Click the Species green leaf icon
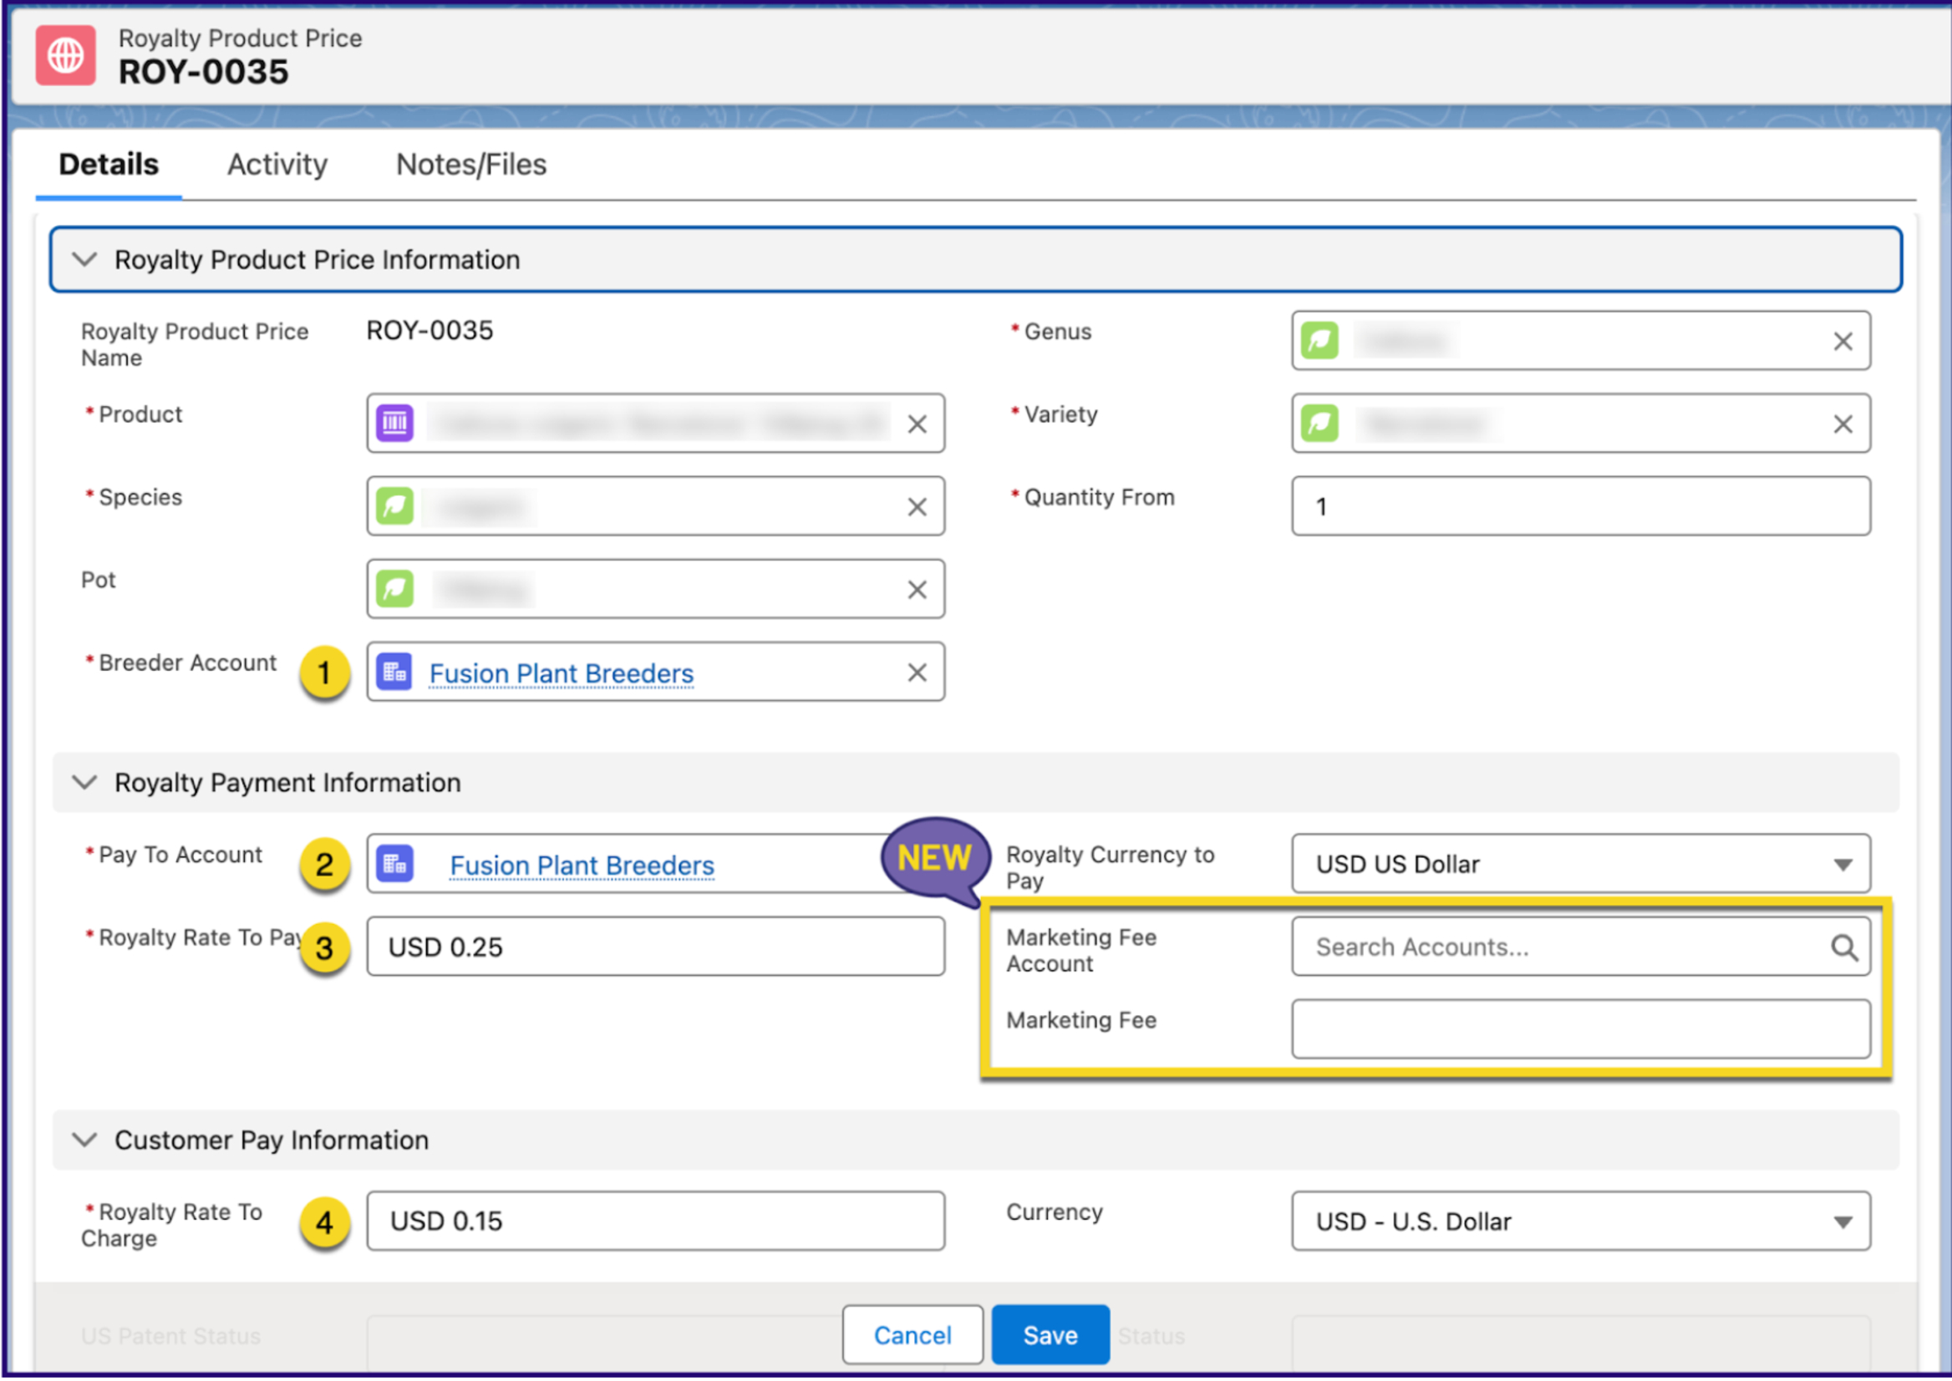Image resolution: width=1952 pixels, height=1381 pixels. coord(394,507)
